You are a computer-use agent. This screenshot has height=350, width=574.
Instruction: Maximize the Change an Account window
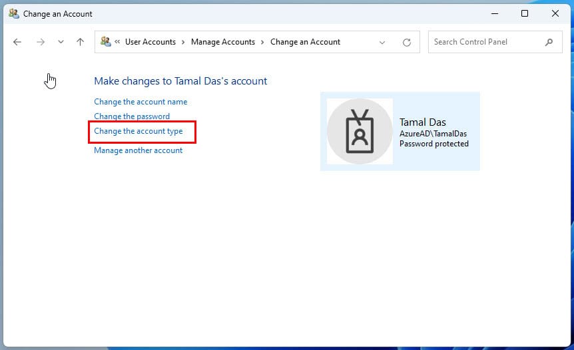coord(525,13)
